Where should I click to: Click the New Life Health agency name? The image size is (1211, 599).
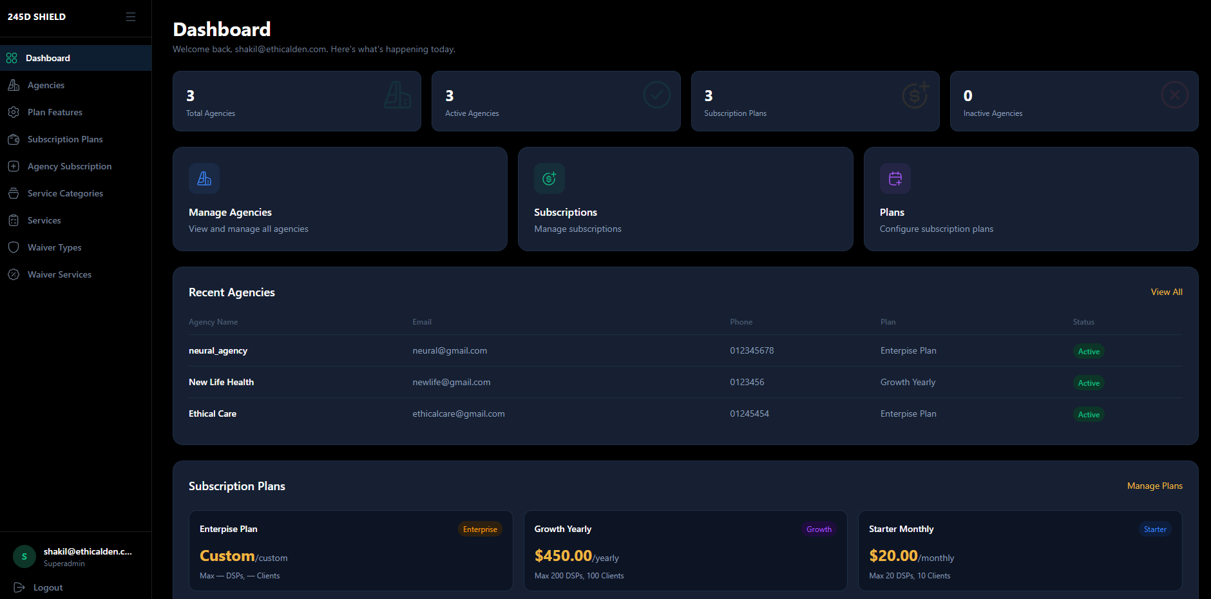coord(221,383)
